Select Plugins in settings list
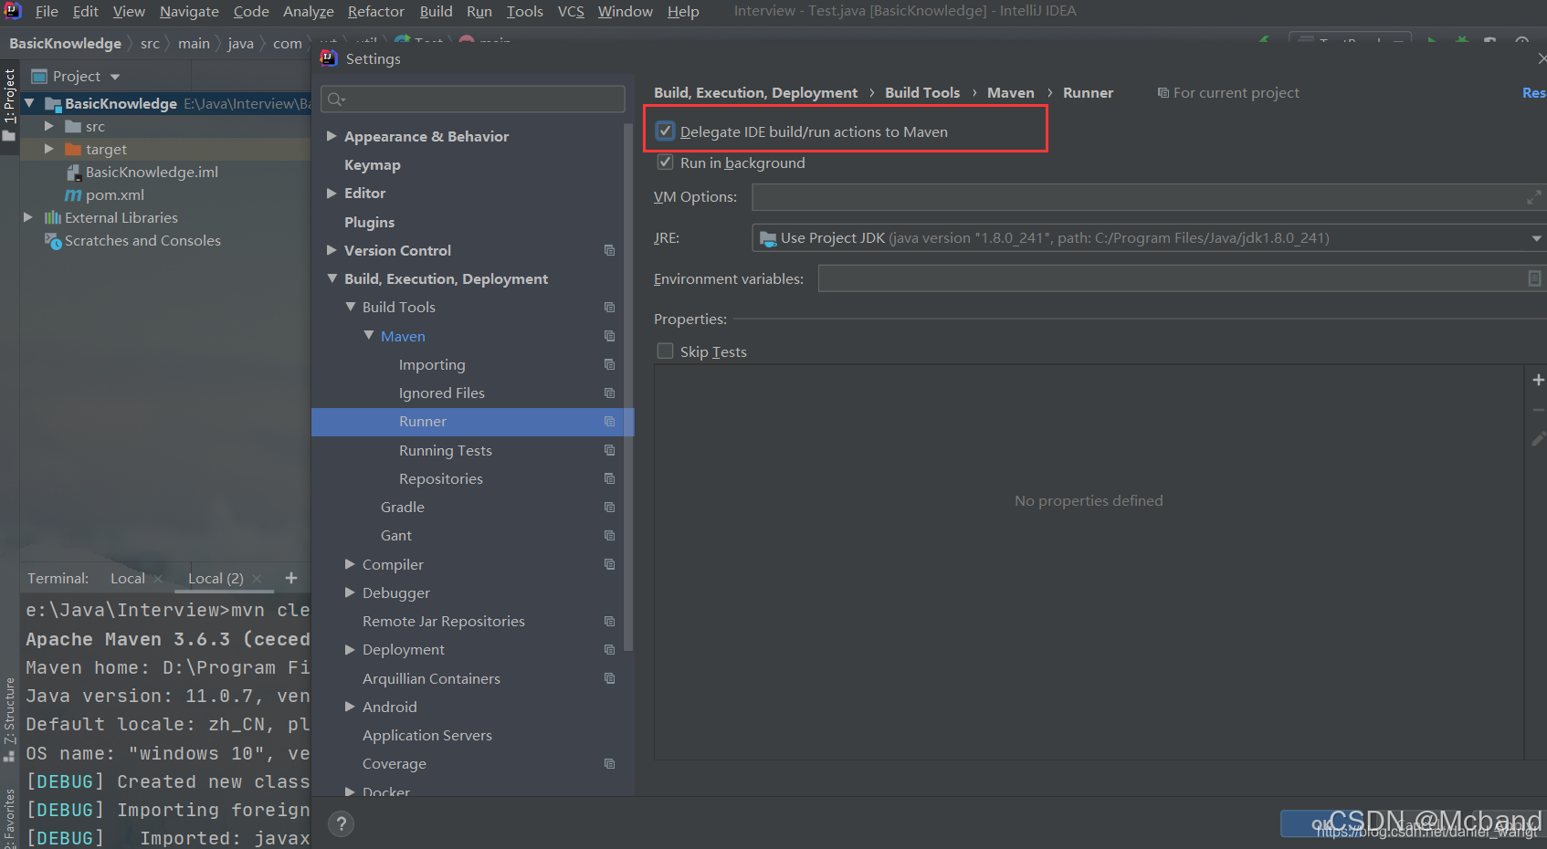The height and width of the screenshot is (849, 1547). tap(370, 222)
